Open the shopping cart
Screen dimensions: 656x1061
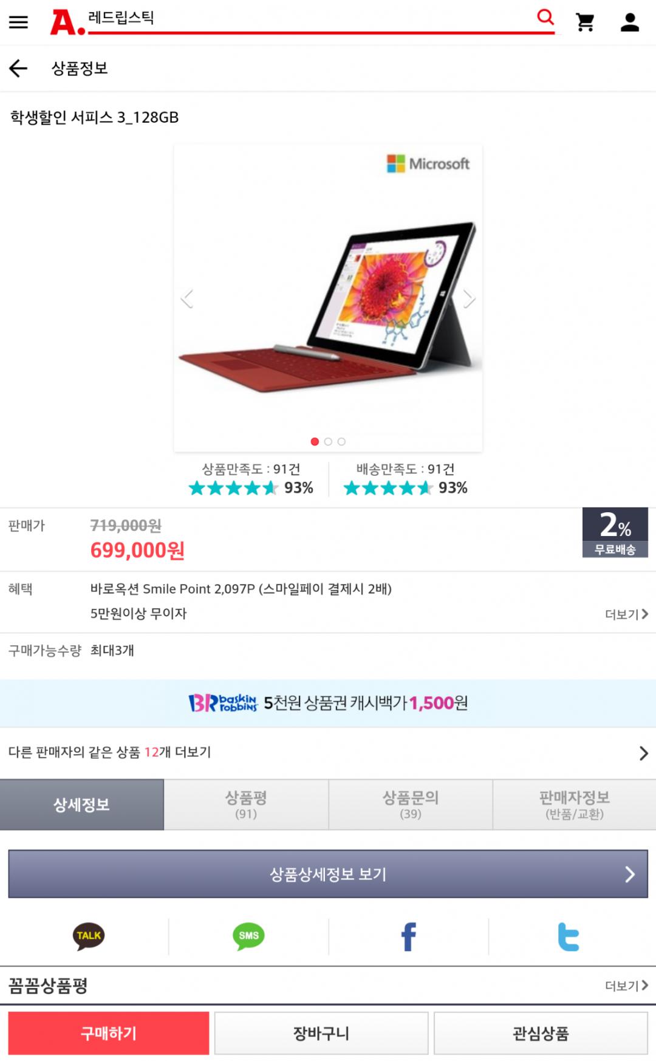(585, 22)
